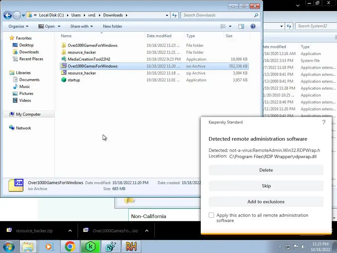Viewport: 337px width, 253px height.
Task: Expand the Open button dropdown arrow
Action: point(59,26)
